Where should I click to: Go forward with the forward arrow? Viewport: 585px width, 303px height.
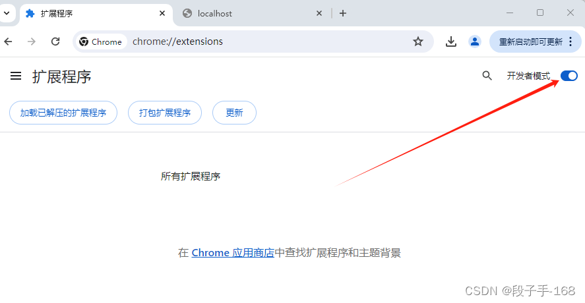tap(32, 41)
